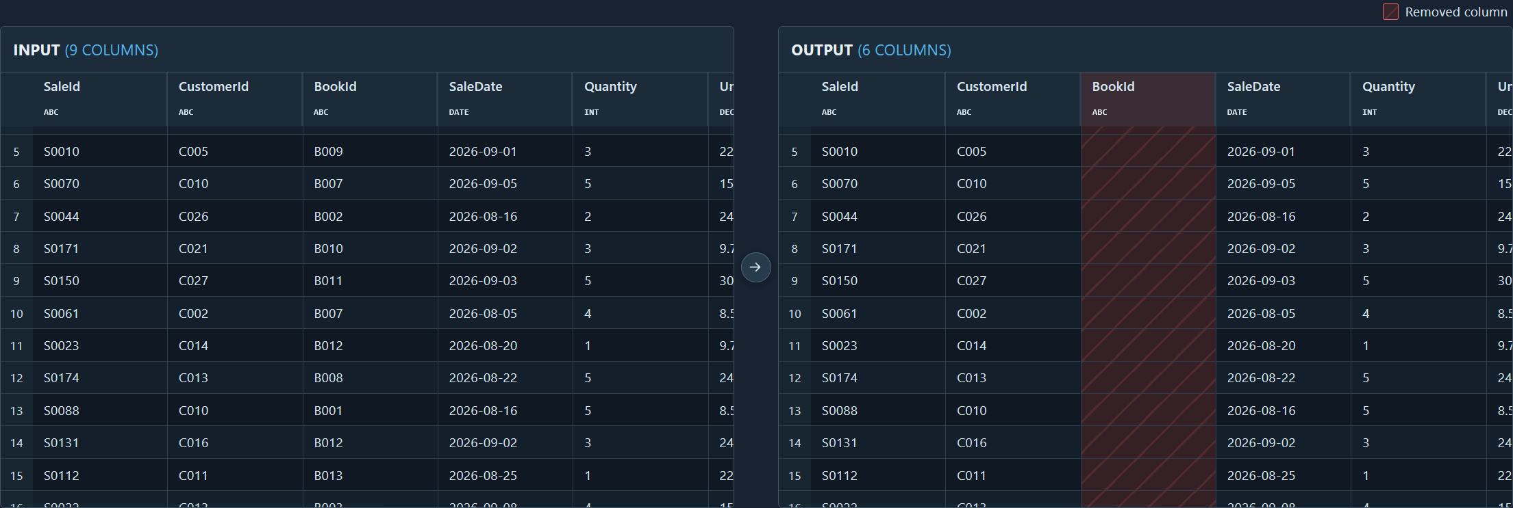Click the OUTPUT (6 COLUMNS) title
Screen dimensions: 1513x508
(x=871, y=50)
